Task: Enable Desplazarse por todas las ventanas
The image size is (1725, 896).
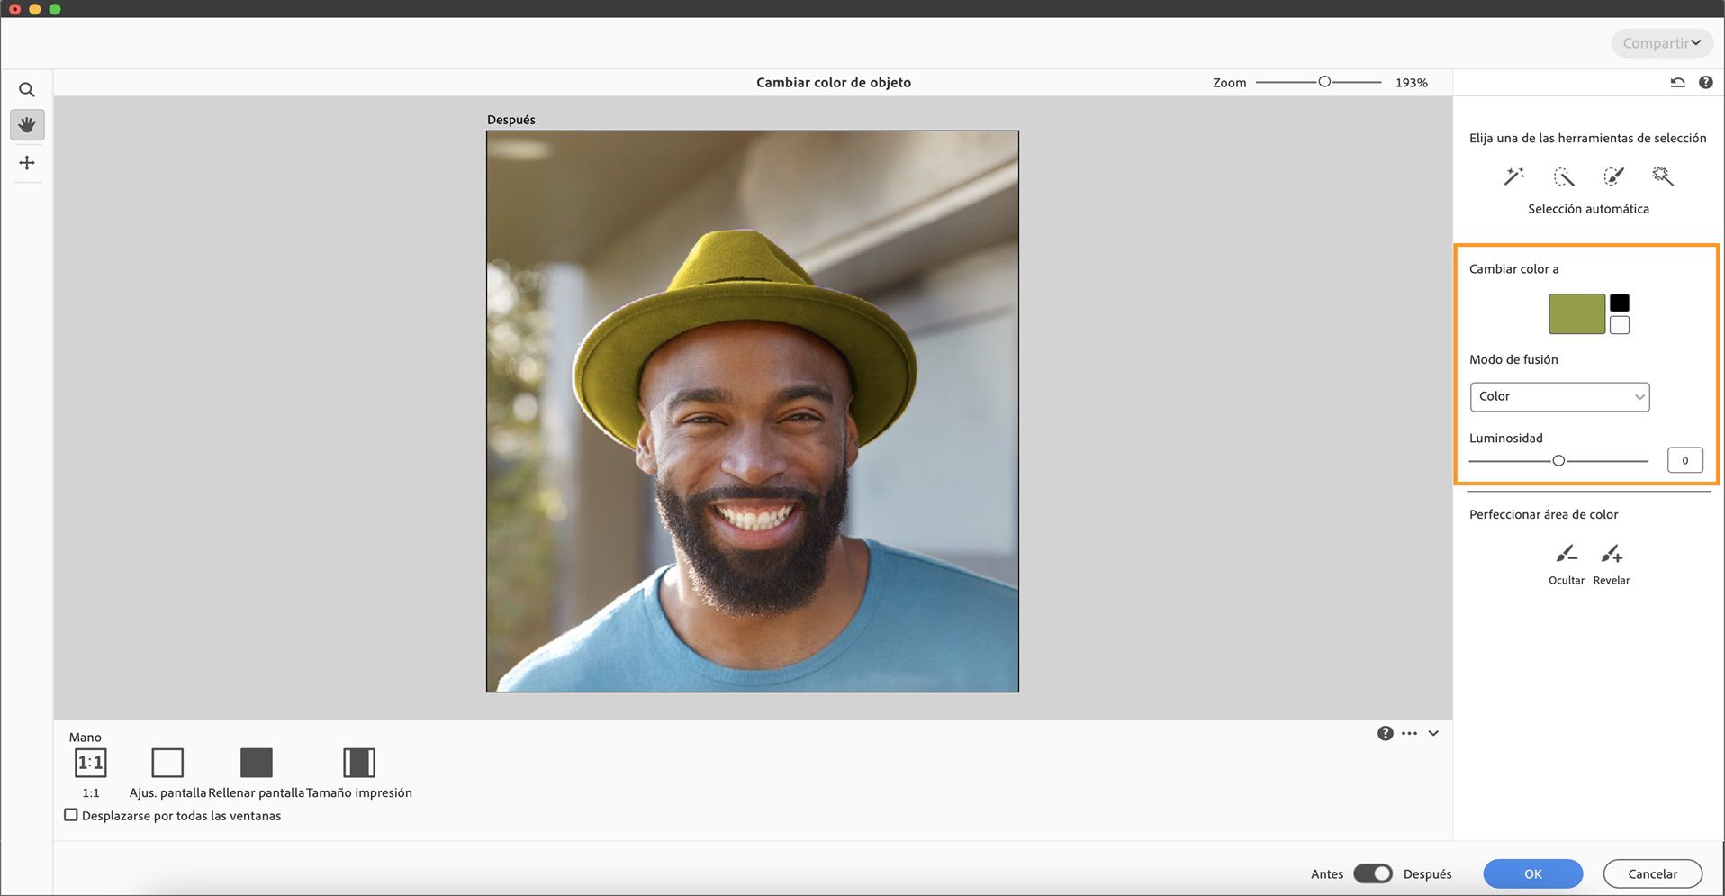Action: [71, 815]
